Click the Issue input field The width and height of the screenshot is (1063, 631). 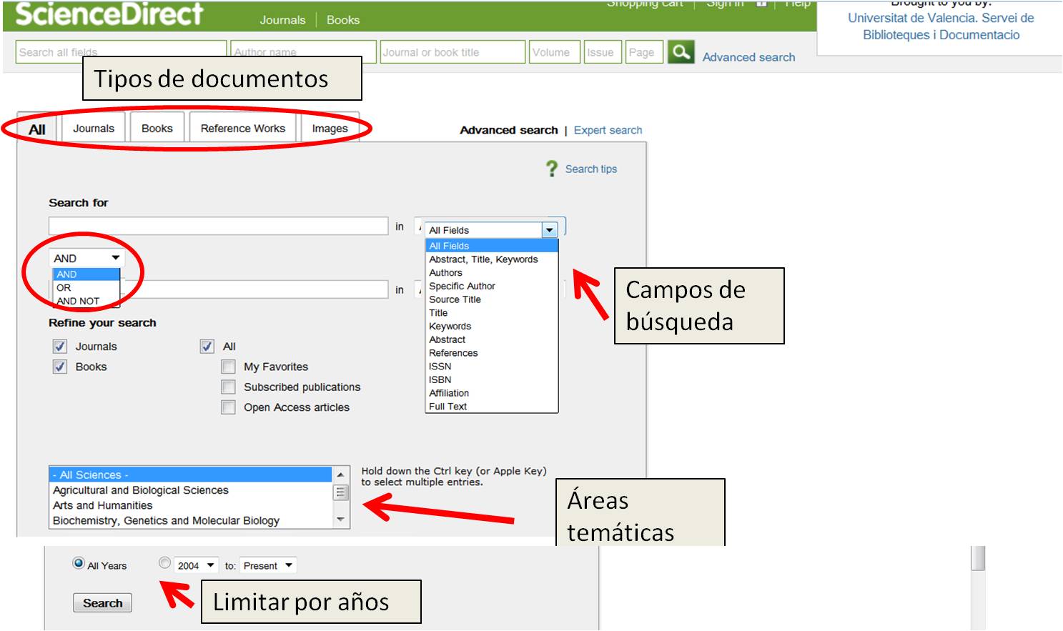603,52
